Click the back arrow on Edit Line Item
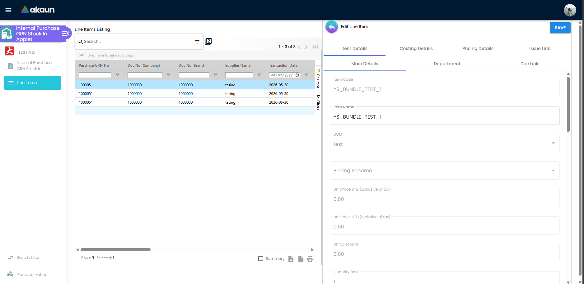Screen dimensions: 584x284 pyautogui.click(x=332, y=27)
